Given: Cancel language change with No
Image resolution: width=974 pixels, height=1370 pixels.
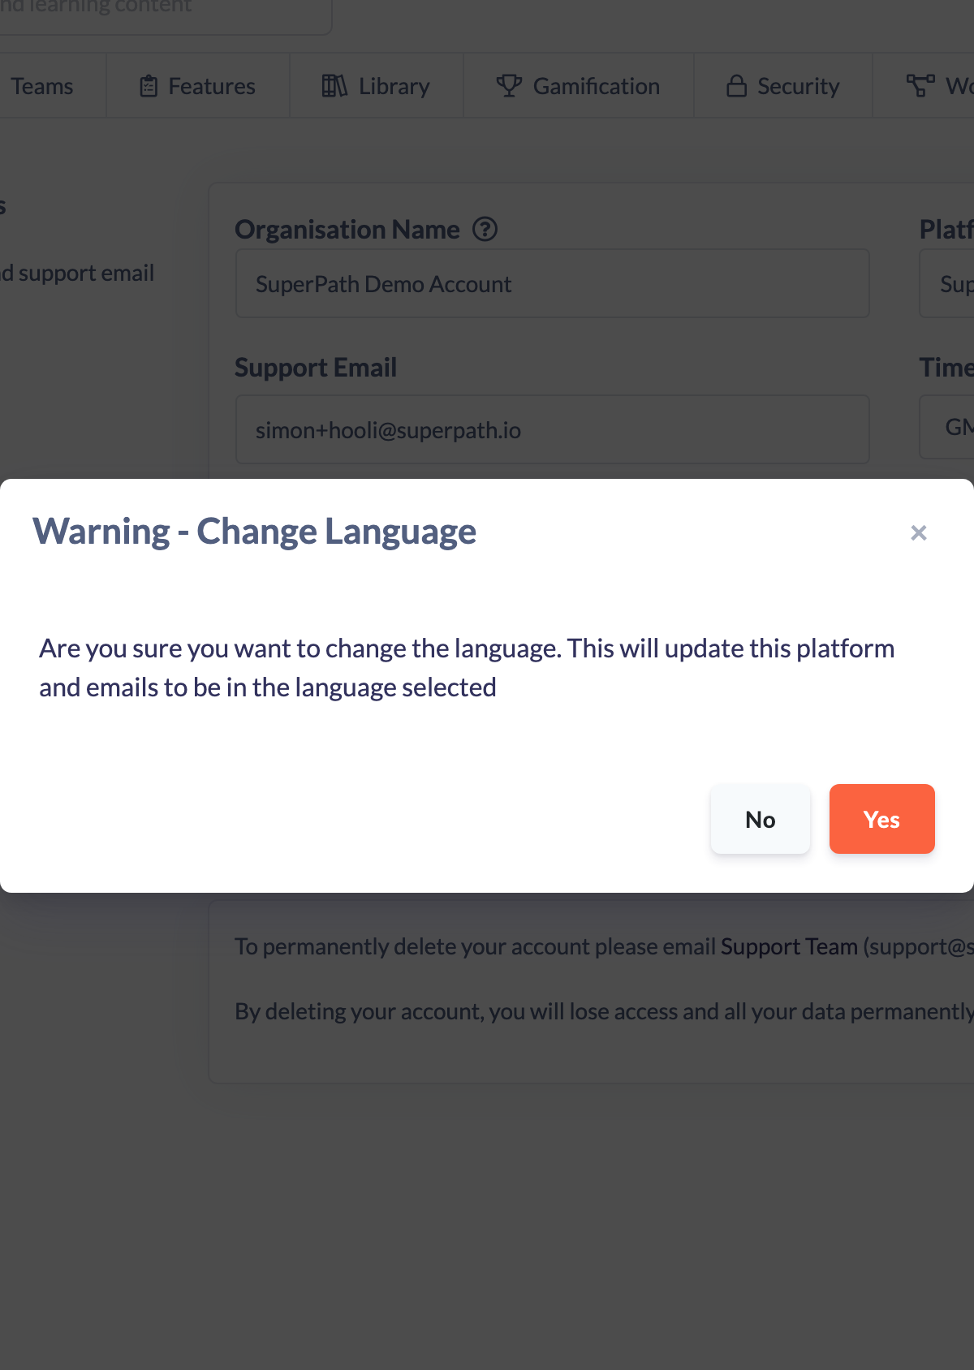Looking at the screenshot, I should [761, 819].
